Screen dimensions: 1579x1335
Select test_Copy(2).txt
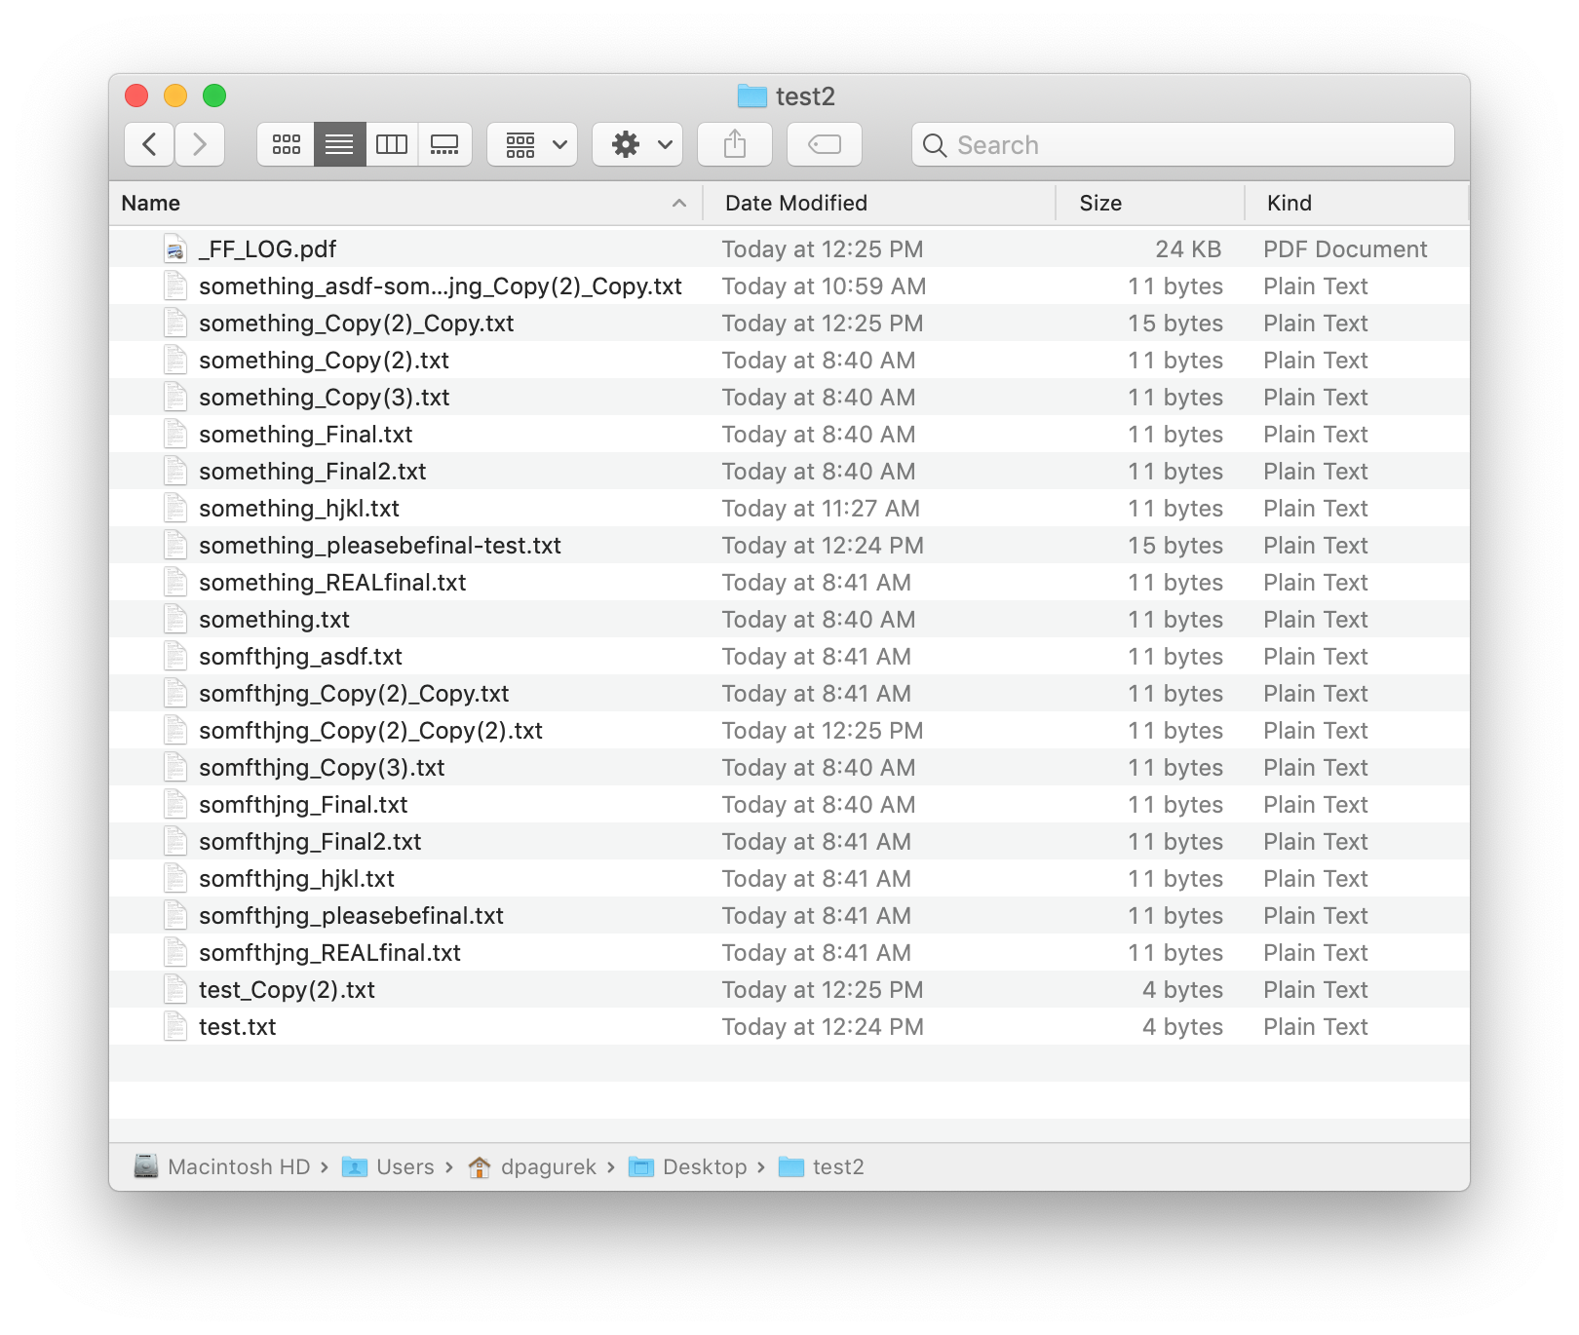click(x=287, y=990)
